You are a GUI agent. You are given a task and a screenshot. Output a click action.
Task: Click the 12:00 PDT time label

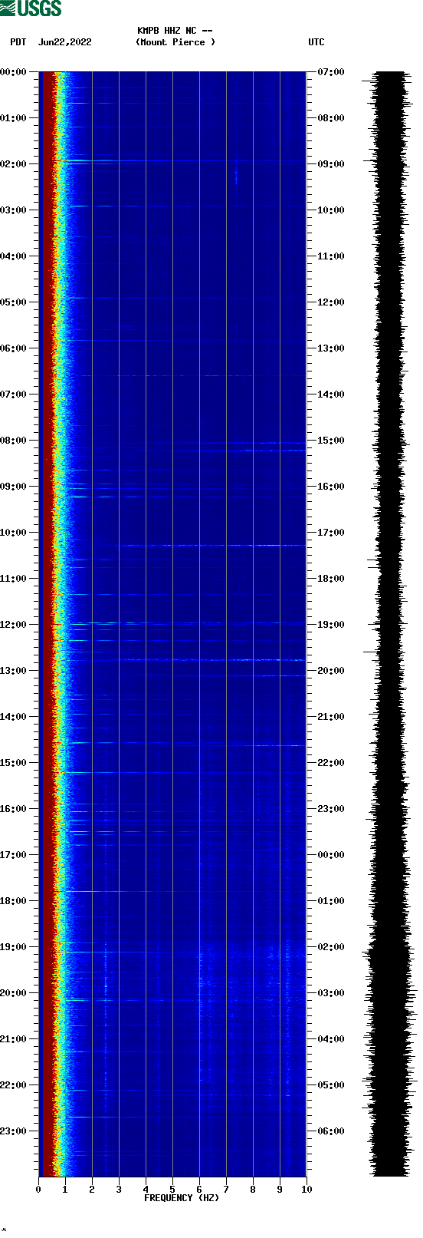(x=13, y=625)
